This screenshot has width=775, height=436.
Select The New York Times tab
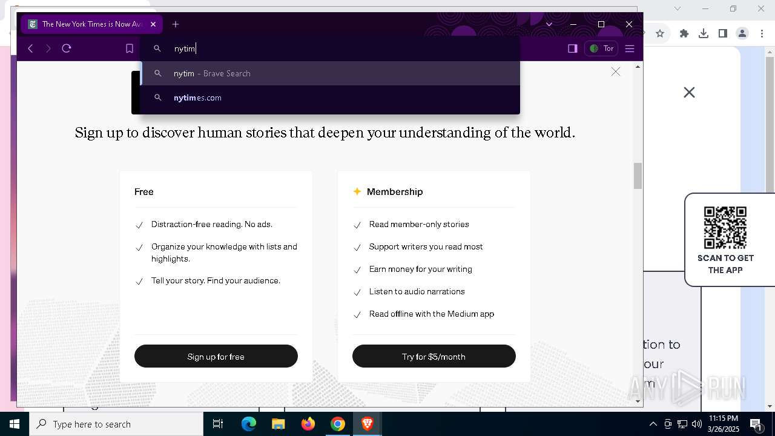(x=92, y=24)
